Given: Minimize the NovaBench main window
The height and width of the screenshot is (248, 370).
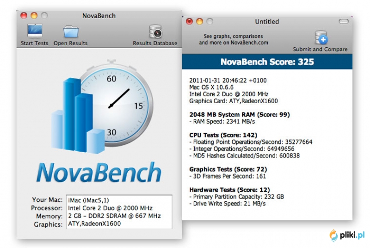Looking at the screenshot, I should 34,16.
